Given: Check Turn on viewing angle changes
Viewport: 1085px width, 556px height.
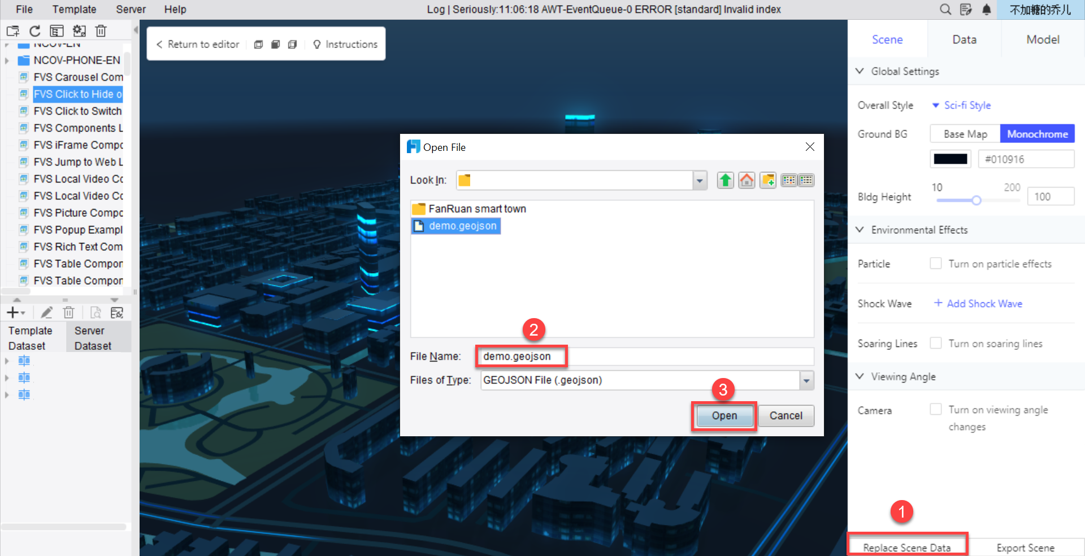Looking at the screenshot, I should pyautogui.click(x=936, y=409).
